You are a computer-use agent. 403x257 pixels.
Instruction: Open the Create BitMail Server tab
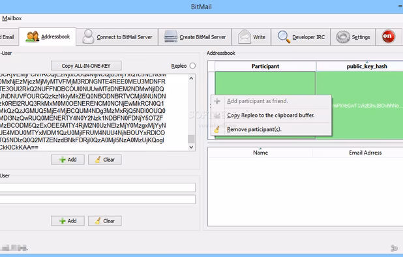(195, 37)
